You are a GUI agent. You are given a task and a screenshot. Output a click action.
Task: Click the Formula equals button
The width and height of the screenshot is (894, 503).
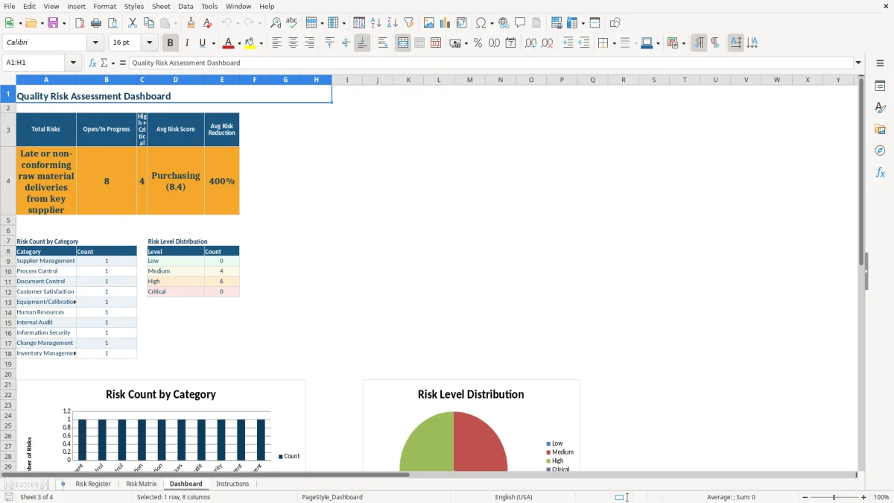pos(123,63)
